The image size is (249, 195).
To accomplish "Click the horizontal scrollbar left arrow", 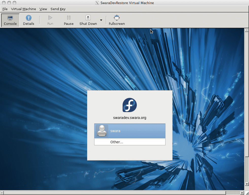I will pyautogui.click(x=2, y=193).
